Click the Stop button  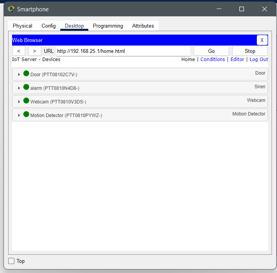click(250, 51)
